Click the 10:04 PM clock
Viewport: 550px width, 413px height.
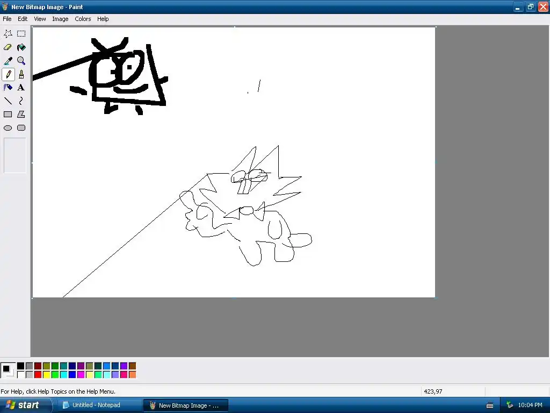pos(530,405)
